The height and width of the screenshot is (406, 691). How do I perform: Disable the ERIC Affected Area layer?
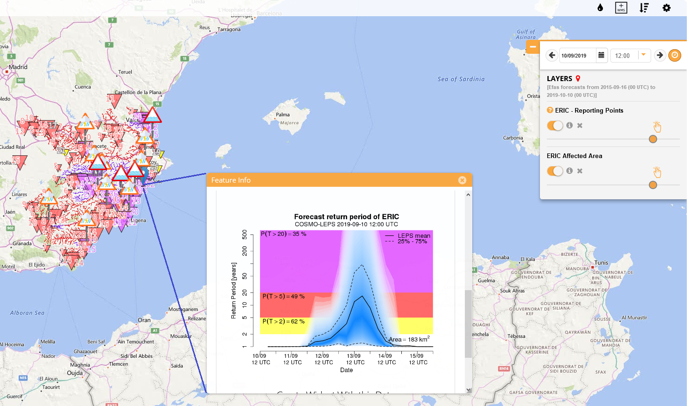[x=555, y=171]
